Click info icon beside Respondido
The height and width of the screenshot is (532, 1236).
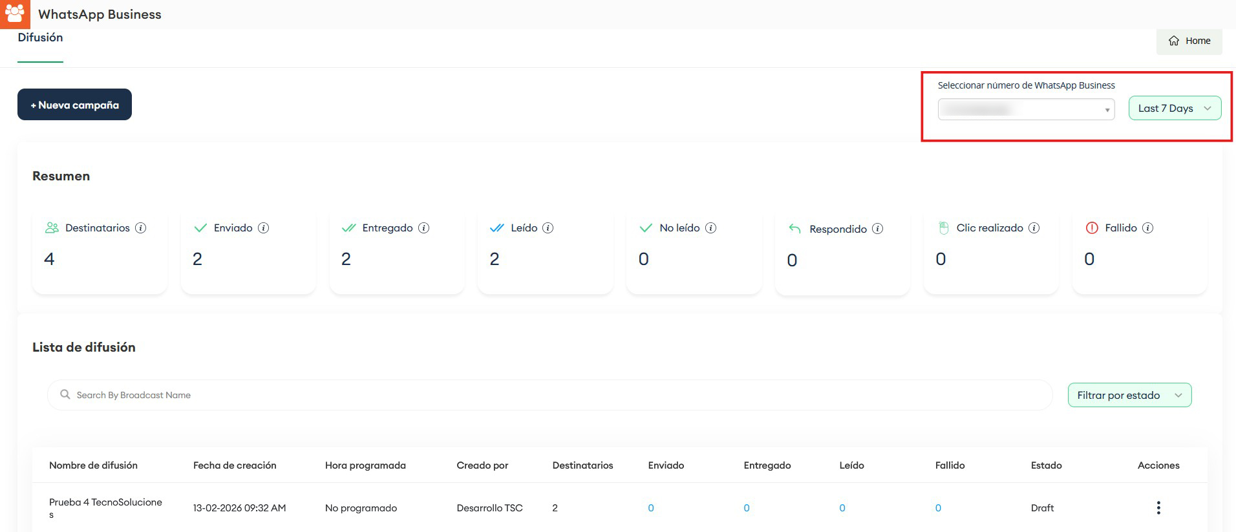click(877, 229)
